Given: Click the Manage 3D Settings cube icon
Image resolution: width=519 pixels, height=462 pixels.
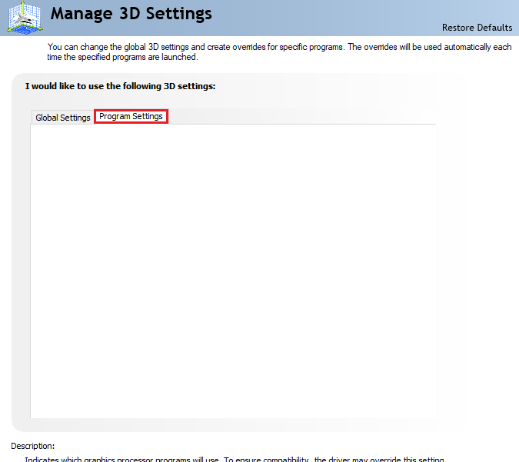Looking at the screenshot, I should pos(25,18).
